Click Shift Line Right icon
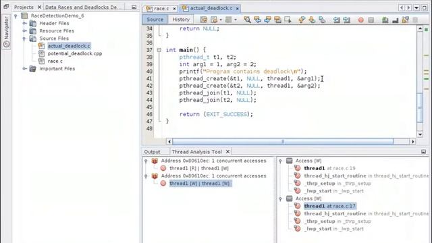The width and height of the screenshot is (432, 243). pos(346,20)
